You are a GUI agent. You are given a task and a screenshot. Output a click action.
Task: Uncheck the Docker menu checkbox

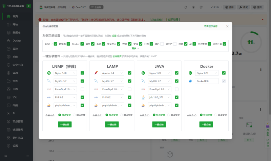click(82, 44)
